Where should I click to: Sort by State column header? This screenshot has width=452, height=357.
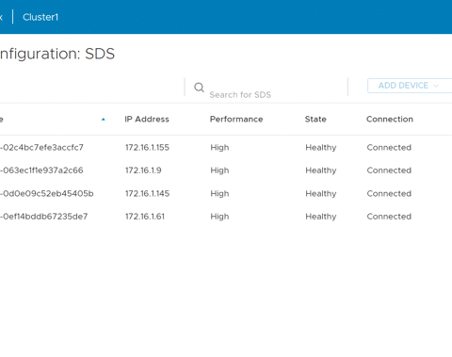(x=315, y=119)
